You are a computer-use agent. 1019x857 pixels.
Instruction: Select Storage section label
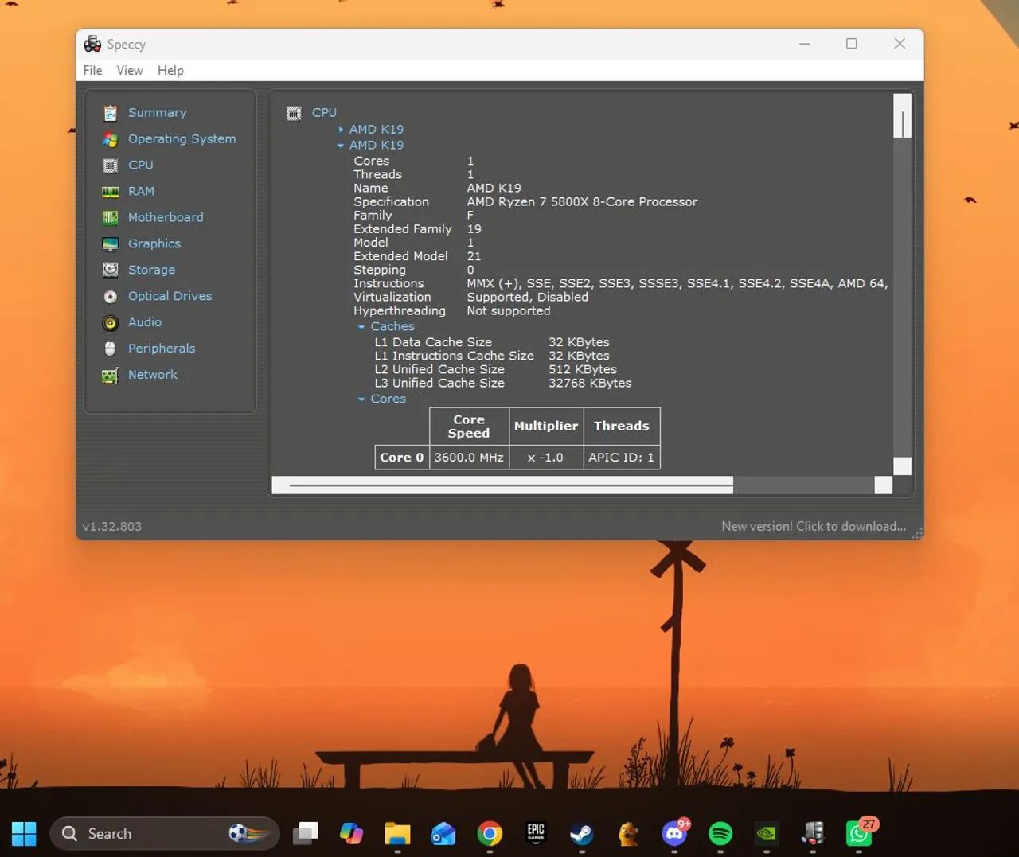[152, 270]
